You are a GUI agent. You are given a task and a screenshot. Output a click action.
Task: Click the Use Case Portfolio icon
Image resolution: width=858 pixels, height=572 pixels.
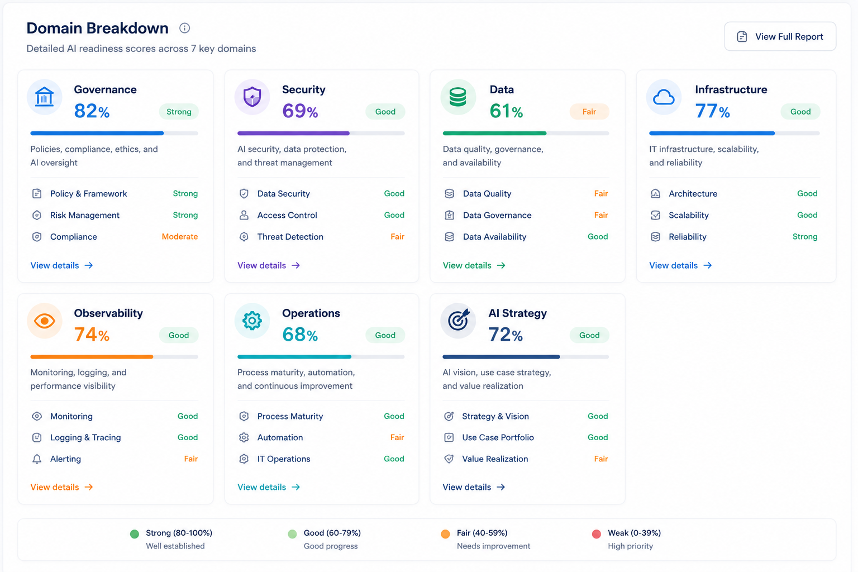[449, 437]
